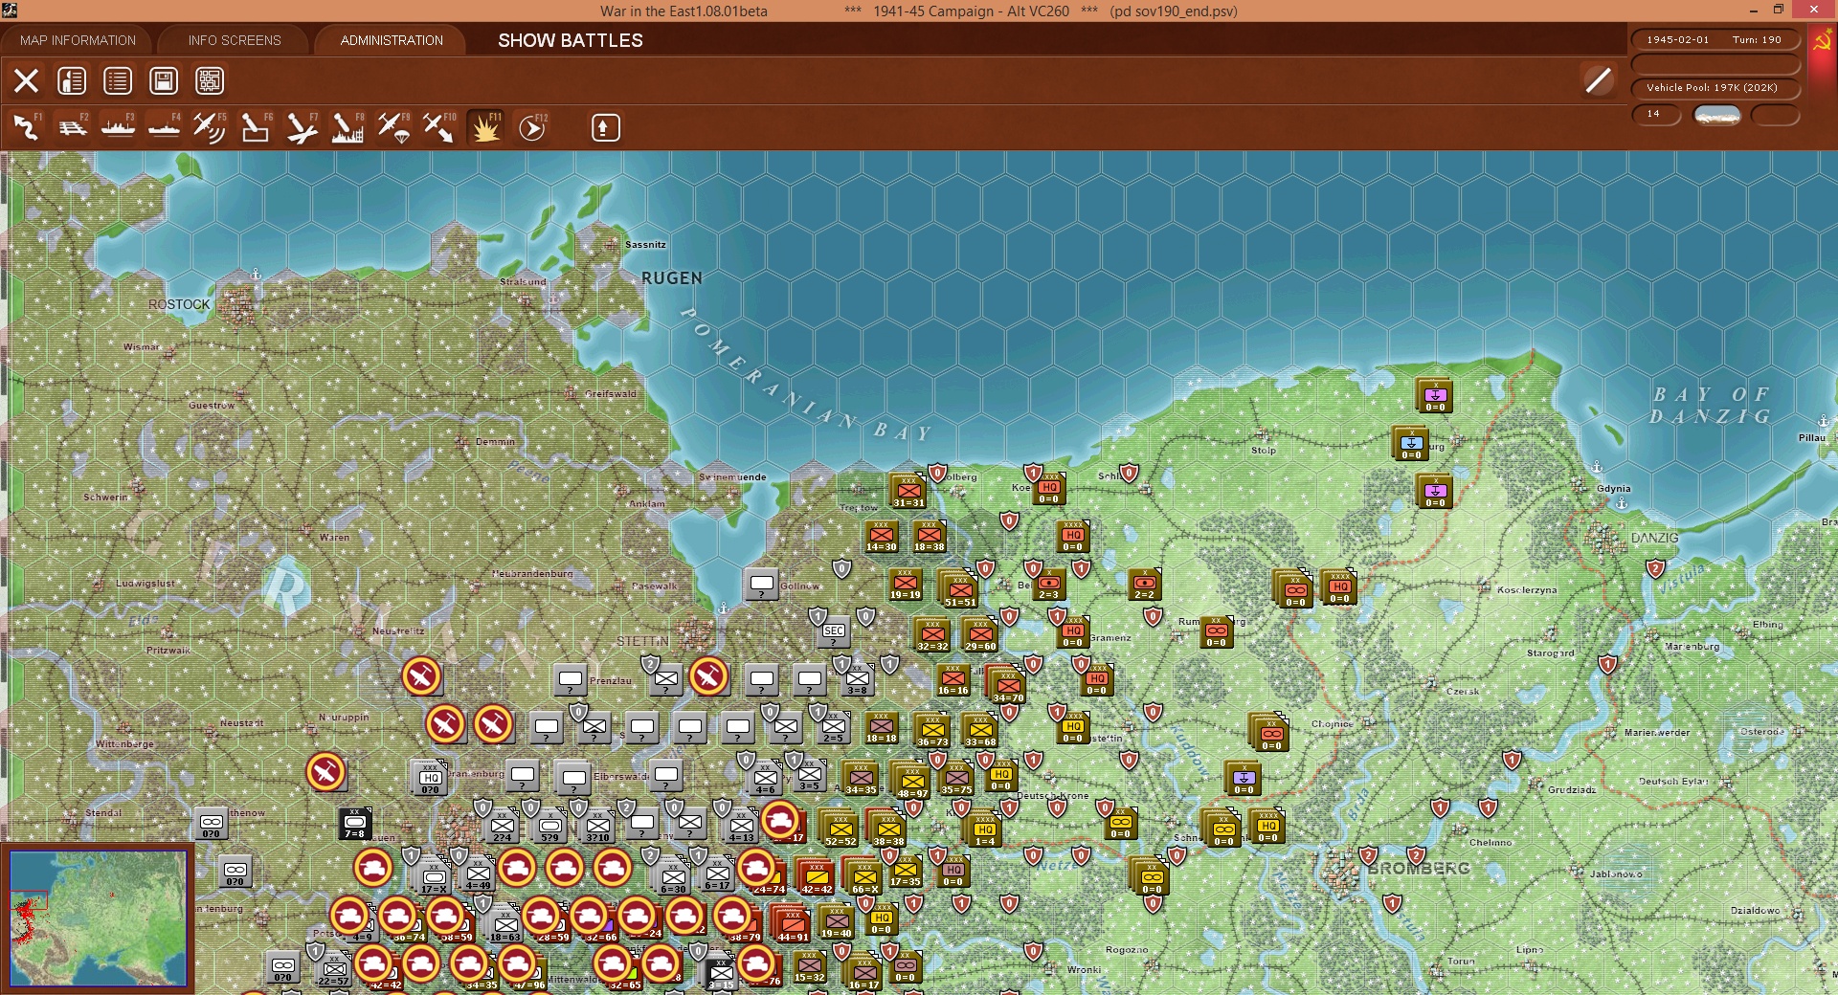Click the F12 end turn icon
This screenshot has width=1838, height=995.
coord(532,127)
